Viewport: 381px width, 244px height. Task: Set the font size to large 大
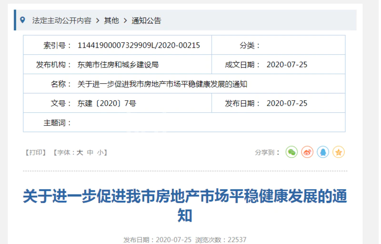pos(80,153)
